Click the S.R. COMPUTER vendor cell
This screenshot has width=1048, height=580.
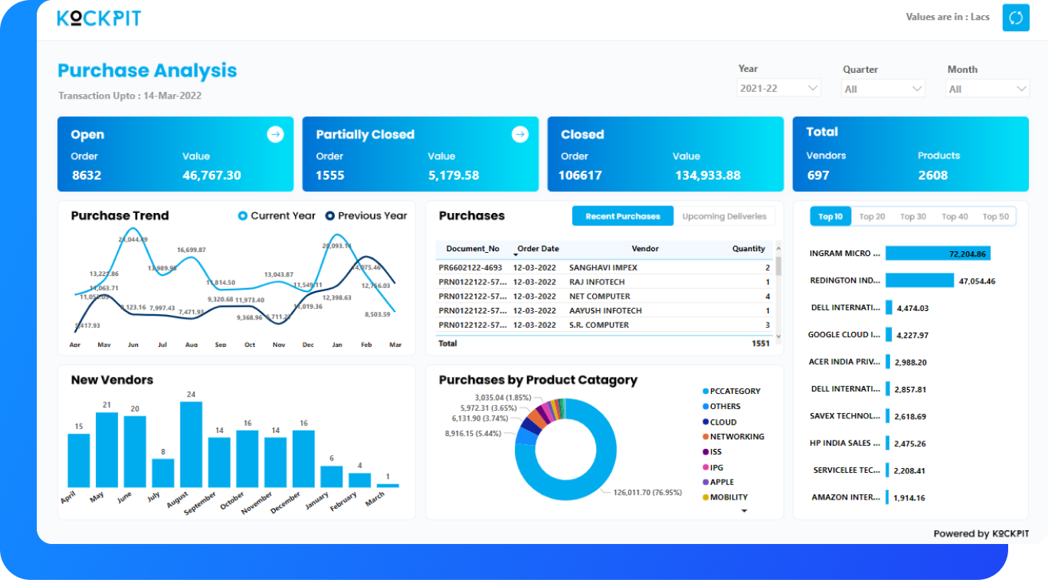click(599, 325)
